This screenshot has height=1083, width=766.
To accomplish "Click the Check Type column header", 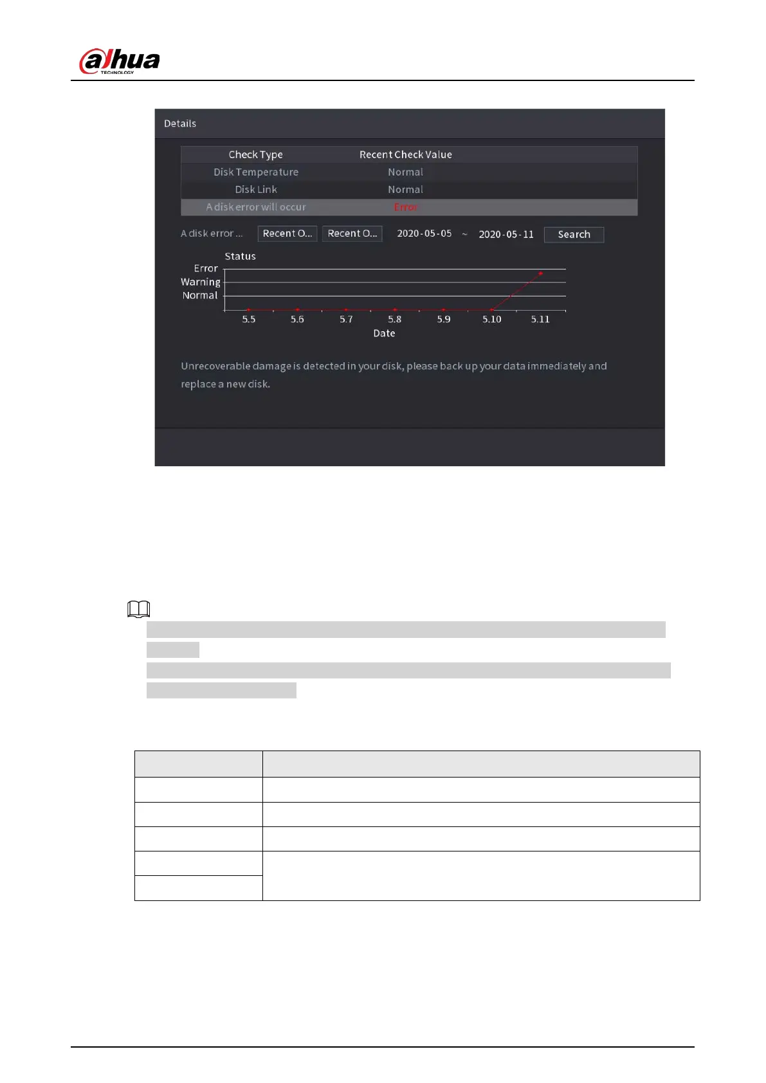I will pos(255,154).
